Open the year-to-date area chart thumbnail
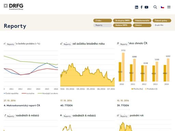Viewport: 175px width, 131px height. [x=87, y=68]
